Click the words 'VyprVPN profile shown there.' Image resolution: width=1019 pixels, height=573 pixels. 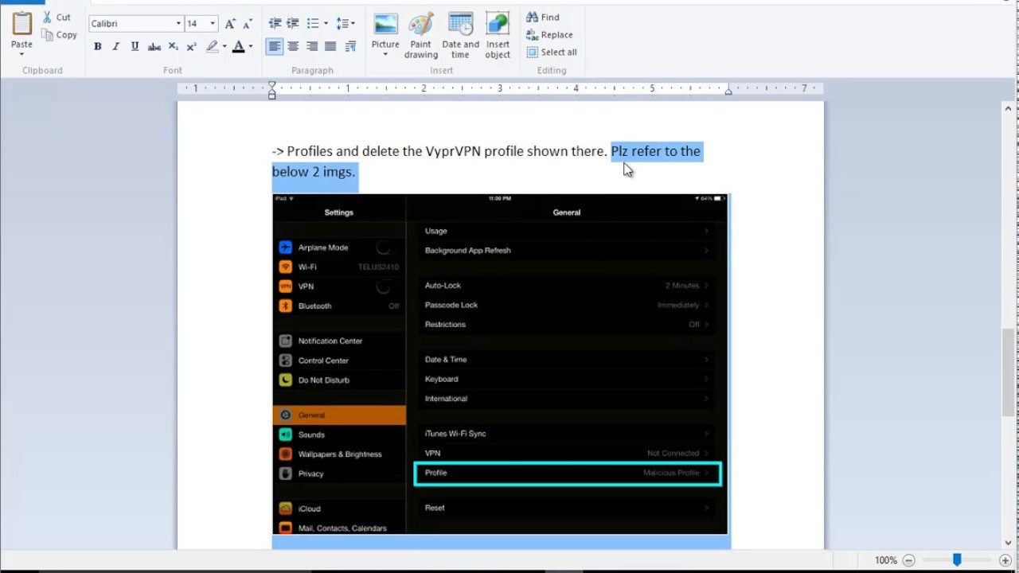(517, 151)
